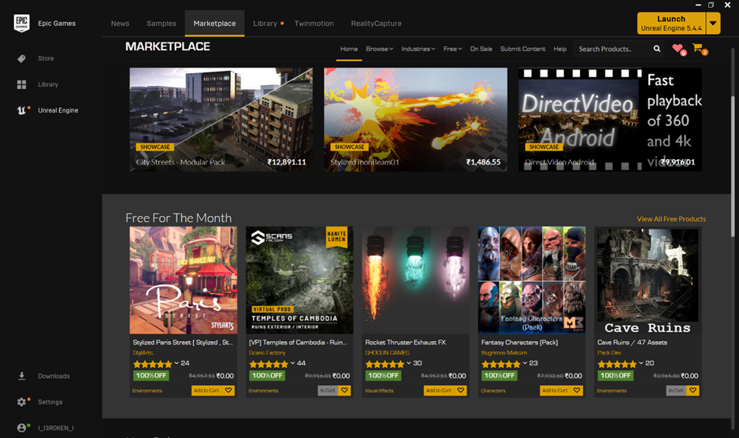The image size is (739, 438).
Task: Open Cave Ruins product thumbnail
Action: [648, 280]
